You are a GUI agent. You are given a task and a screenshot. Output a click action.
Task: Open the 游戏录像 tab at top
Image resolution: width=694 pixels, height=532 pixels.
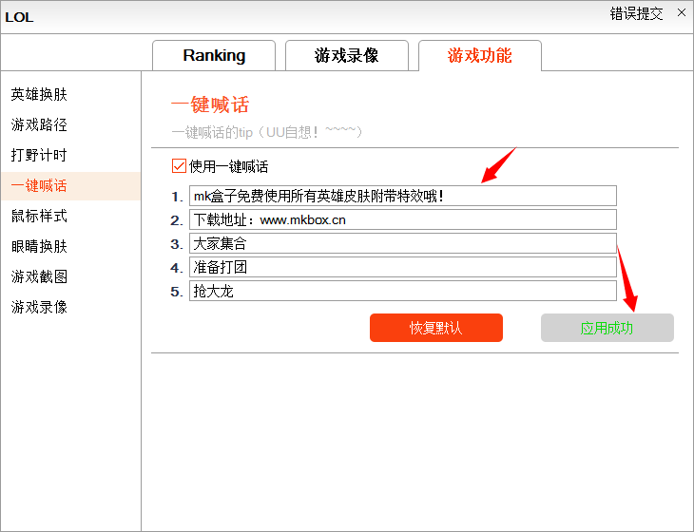[x=347, y=55]
